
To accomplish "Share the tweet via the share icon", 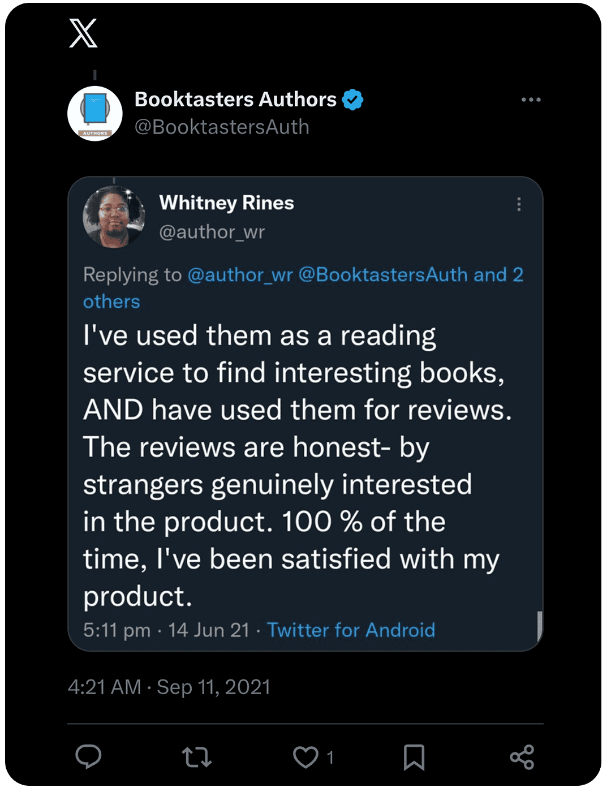I will coord(522,757).
